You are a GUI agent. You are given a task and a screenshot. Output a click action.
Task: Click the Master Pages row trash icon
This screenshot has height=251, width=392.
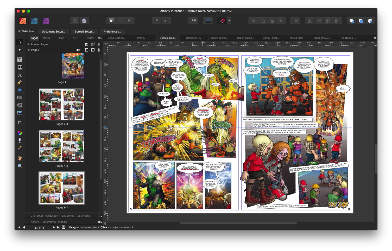coord(99,44)
